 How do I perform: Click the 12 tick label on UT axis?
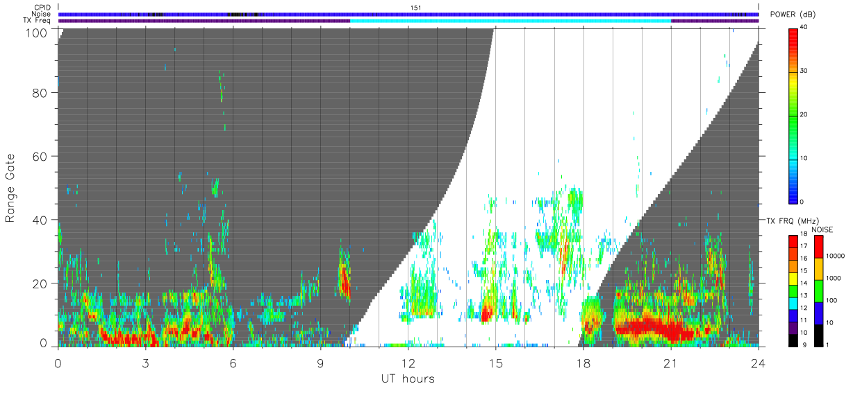coord(408,363)
